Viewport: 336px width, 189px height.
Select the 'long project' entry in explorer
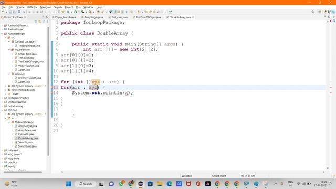pos(15,154)
